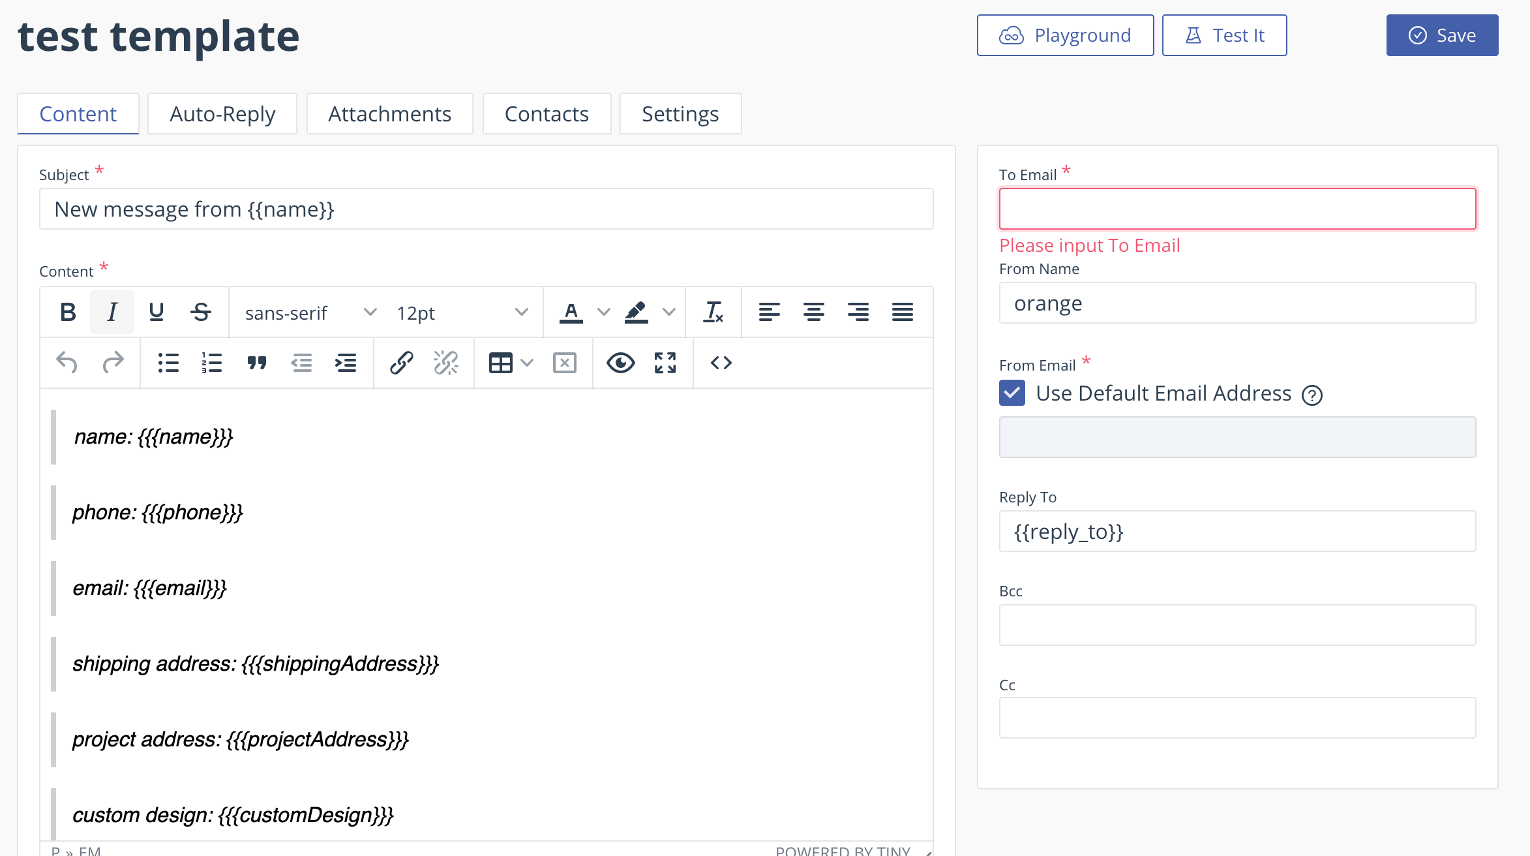This screenshot has width=1530, height=856.
Task: Open the Attachments tab
Action: tap(389, 114)
